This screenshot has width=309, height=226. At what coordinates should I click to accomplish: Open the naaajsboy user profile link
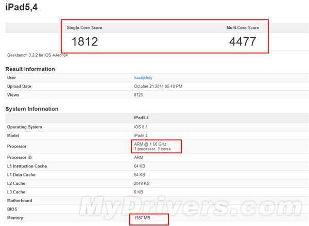(143, 78)
